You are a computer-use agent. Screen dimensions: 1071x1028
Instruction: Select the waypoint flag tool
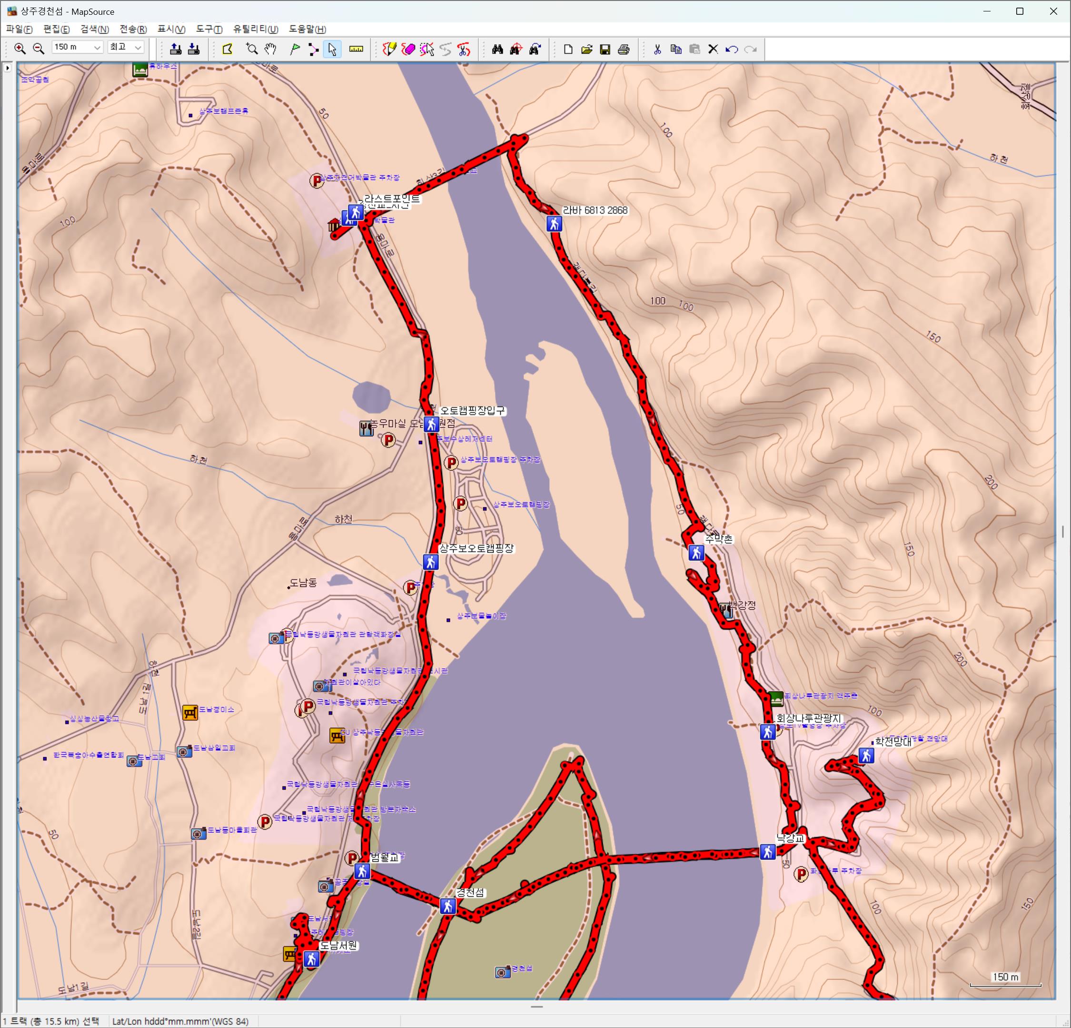pyautogui.click(x=295, y=49)
